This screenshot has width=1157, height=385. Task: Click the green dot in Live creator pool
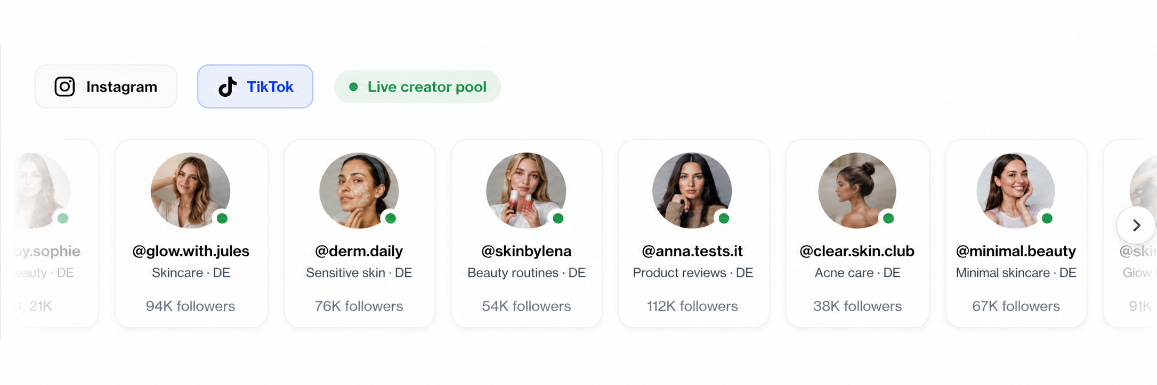click(353, 87)
